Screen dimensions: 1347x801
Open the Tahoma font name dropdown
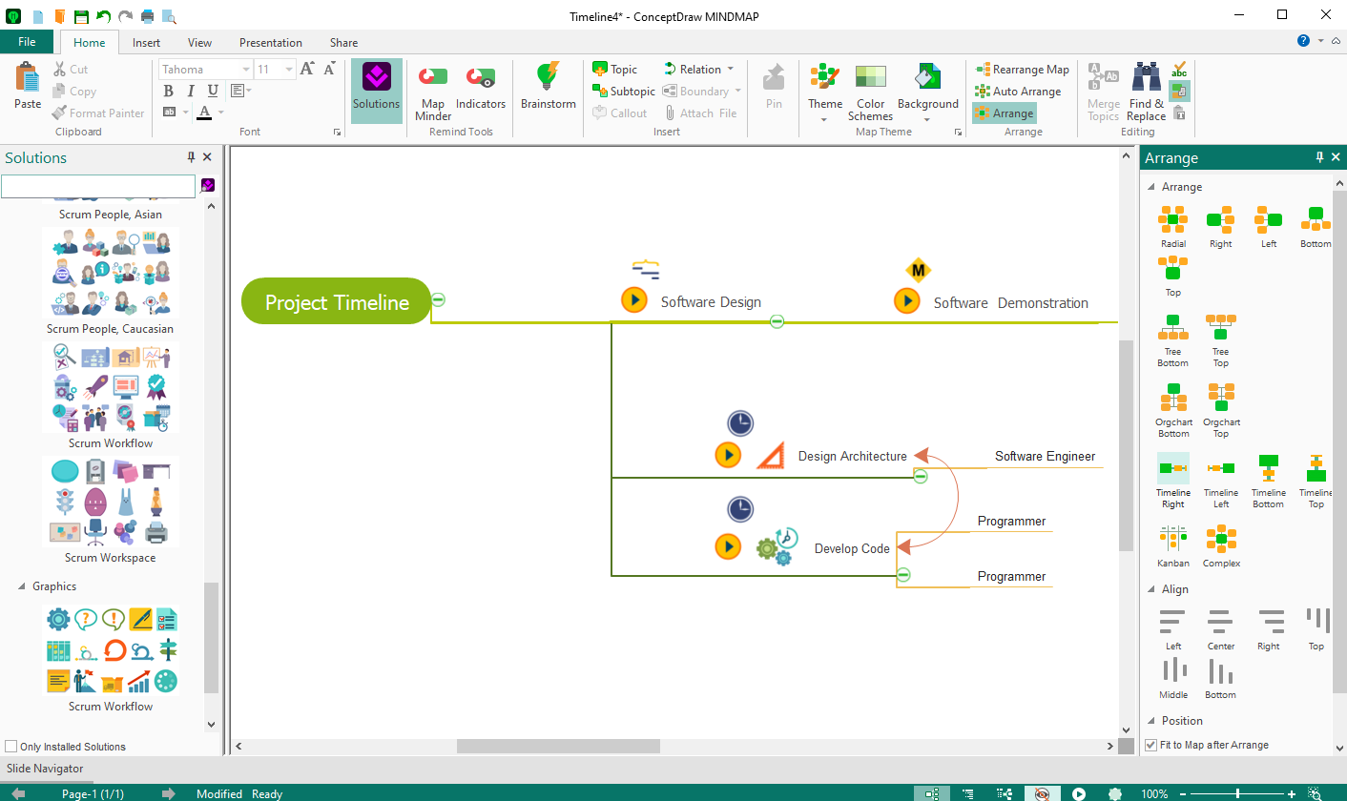[246, 70]
